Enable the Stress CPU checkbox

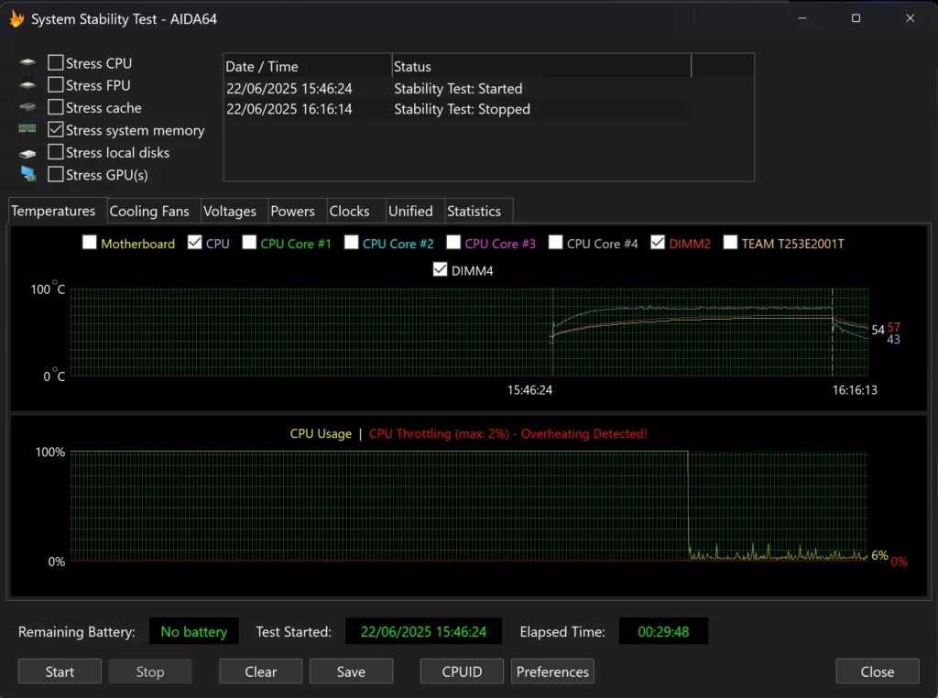pyautogui.click(x=56, y=62)
